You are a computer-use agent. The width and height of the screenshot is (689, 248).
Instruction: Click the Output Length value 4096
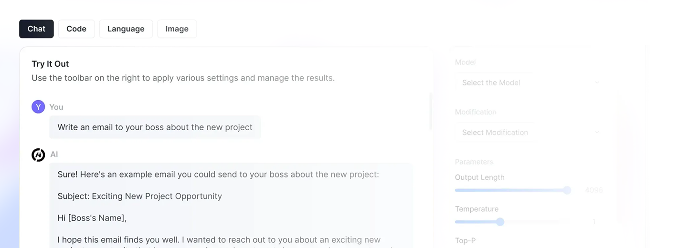pos(594,190)
